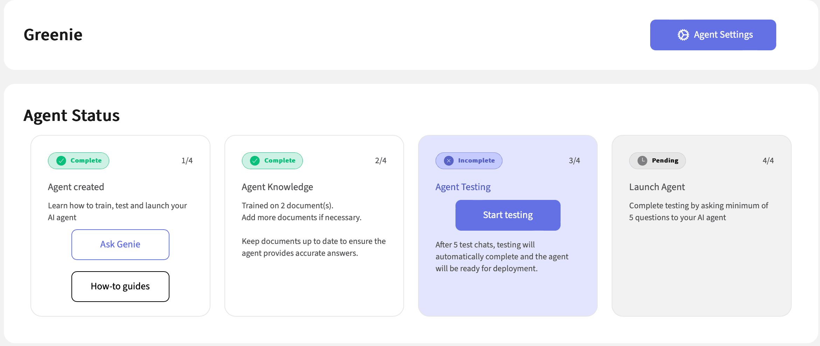Select the Complete badge on Agent created card
820x346 pixels.
click(x=78, y=161)
